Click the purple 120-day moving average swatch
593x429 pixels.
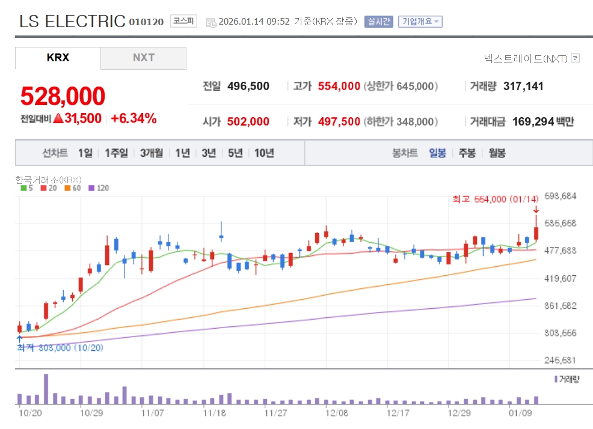point(91,188)
